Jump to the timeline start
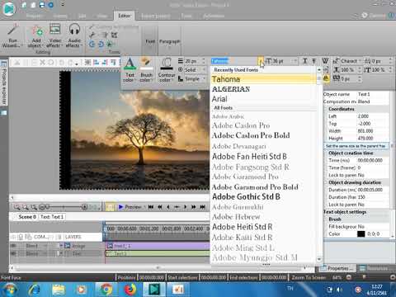 pyautogui.click(x=151, y=207)
